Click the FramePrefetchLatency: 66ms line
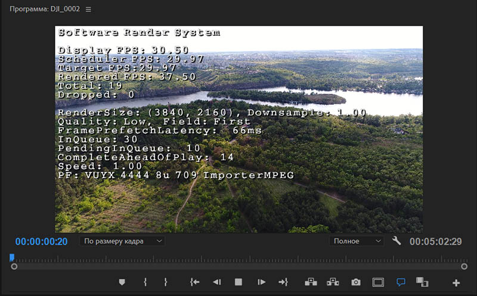The height and width of the screenshot is (296, 477). [x=160, y=130]
